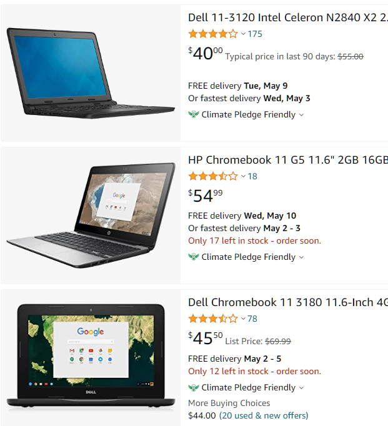
Task: Open the 20 used & new offers link
Action: [x=264, y=415]
